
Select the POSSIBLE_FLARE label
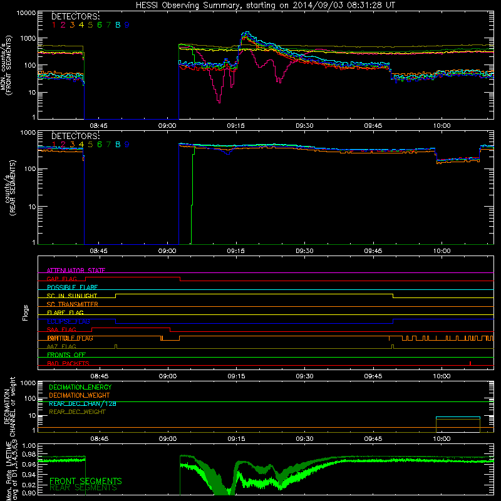pyautogui.click(x=72, y=287)
